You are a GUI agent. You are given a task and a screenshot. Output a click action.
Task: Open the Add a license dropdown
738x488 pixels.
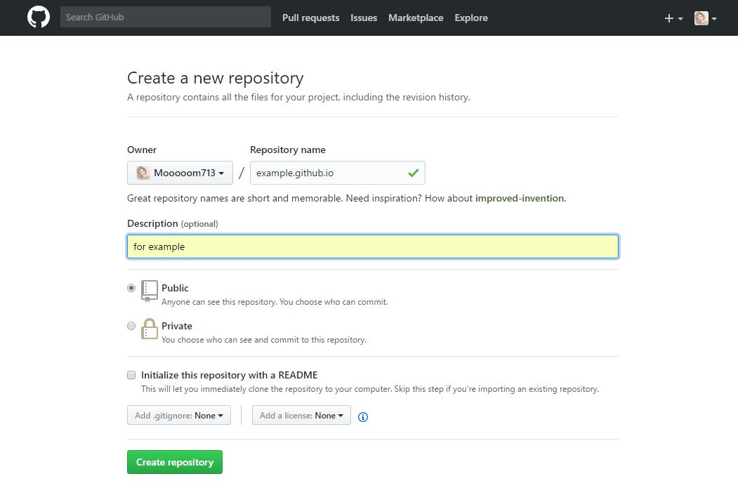tap(301, 416)
